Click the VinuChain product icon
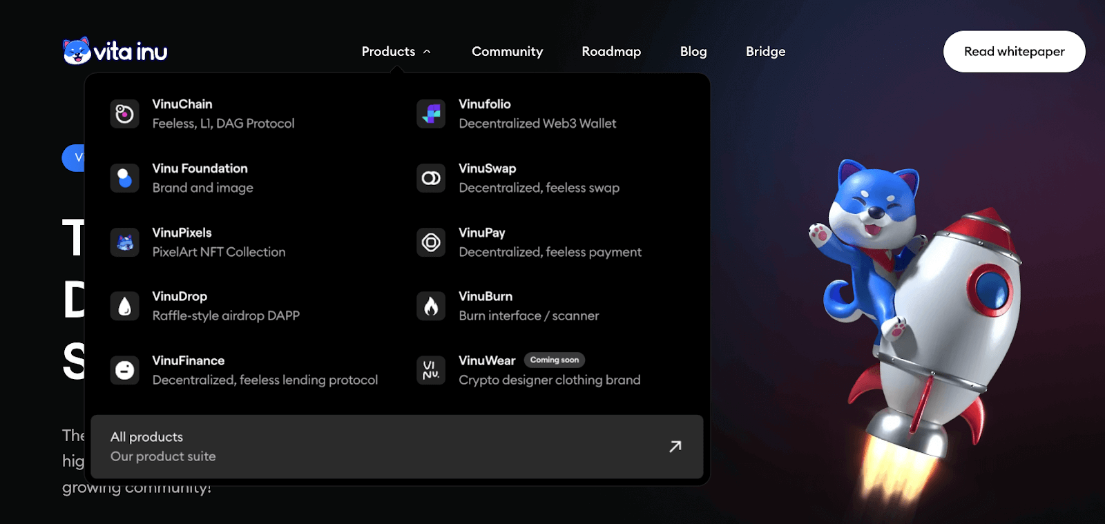The image size is (1105, 524). point(124,114)
